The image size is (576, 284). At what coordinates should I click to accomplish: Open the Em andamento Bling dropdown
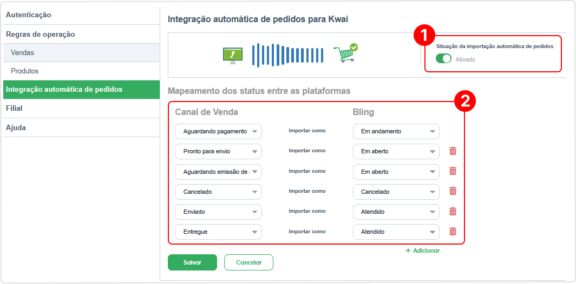(396, 131)
